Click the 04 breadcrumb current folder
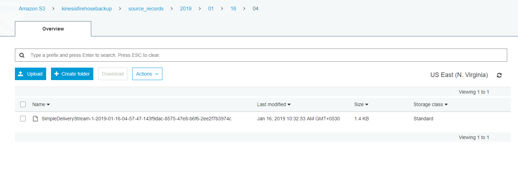 coord(255,9)
